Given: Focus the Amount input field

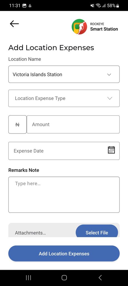Looking at the screenshot, I should click(73, 124).
